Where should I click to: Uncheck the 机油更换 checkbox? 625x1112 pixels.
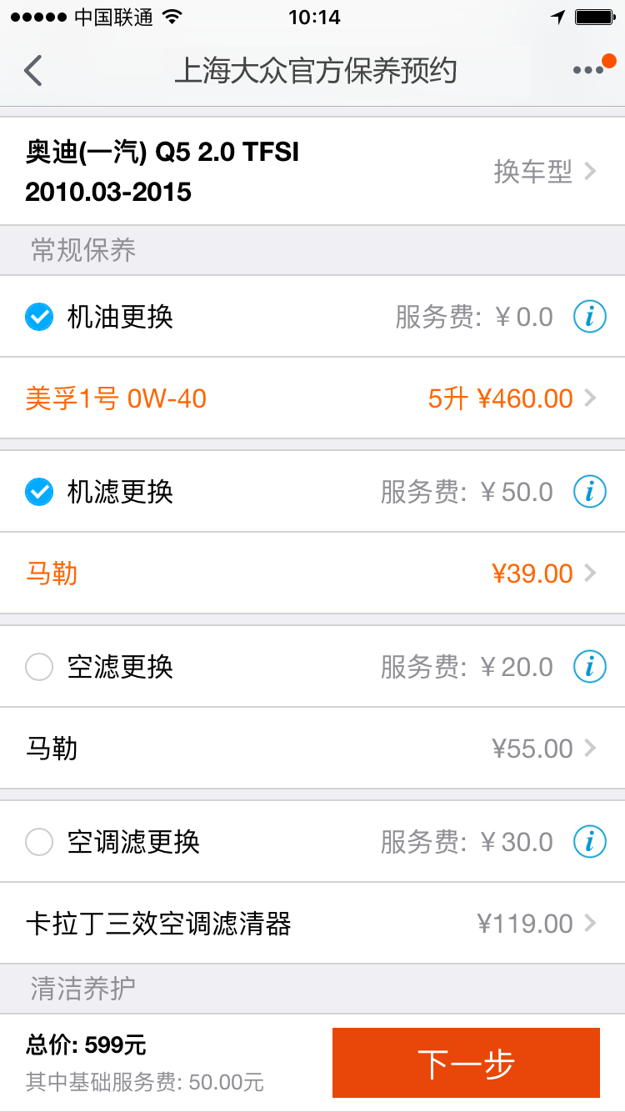click(39, 317)
